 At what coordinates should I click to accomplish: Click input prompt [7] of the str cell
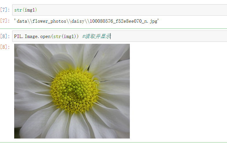pyautogui.click(x=5, y=10)
